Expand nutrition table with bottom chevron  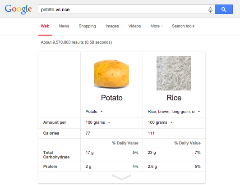tap(122, 177)
